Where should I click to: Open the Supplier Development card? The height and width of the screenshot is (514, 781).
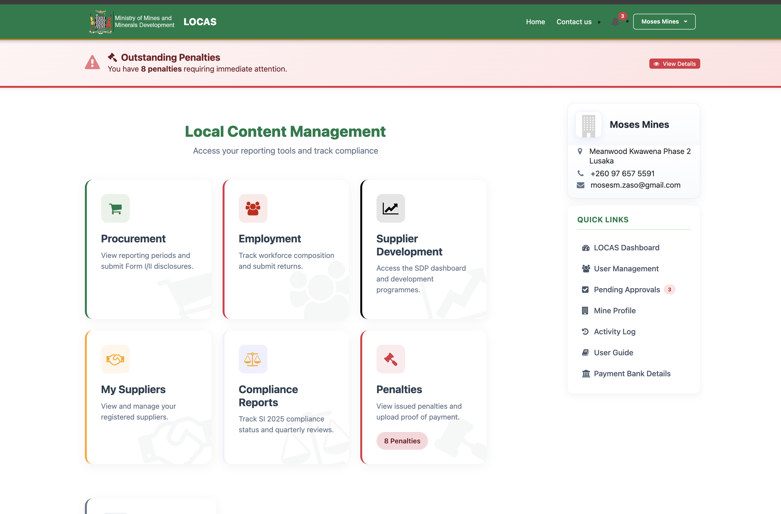click(x=423, y=249)
